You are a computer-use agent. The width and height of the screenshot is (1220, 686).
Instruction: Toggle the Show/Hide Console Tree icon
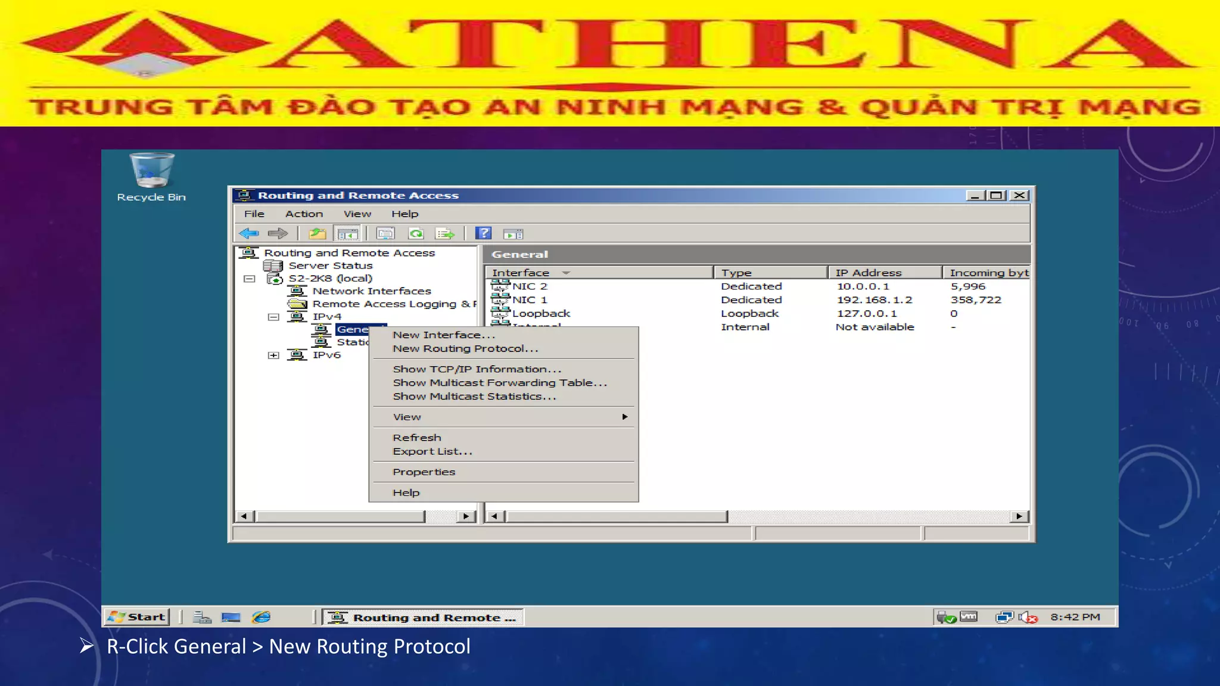tap(348, 233)
